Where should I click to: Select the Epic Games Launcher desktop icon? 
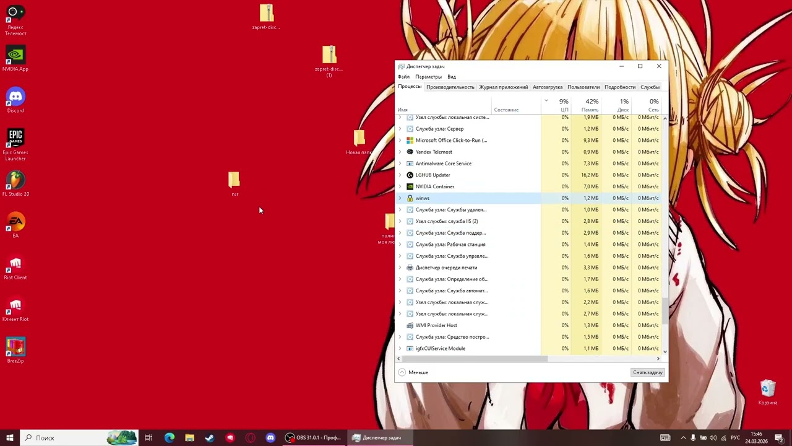click(15, 144)
